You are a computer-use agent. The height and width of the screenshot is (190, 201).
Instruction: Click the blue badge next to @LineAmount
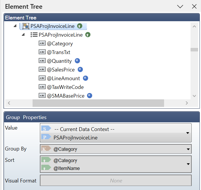85,78
